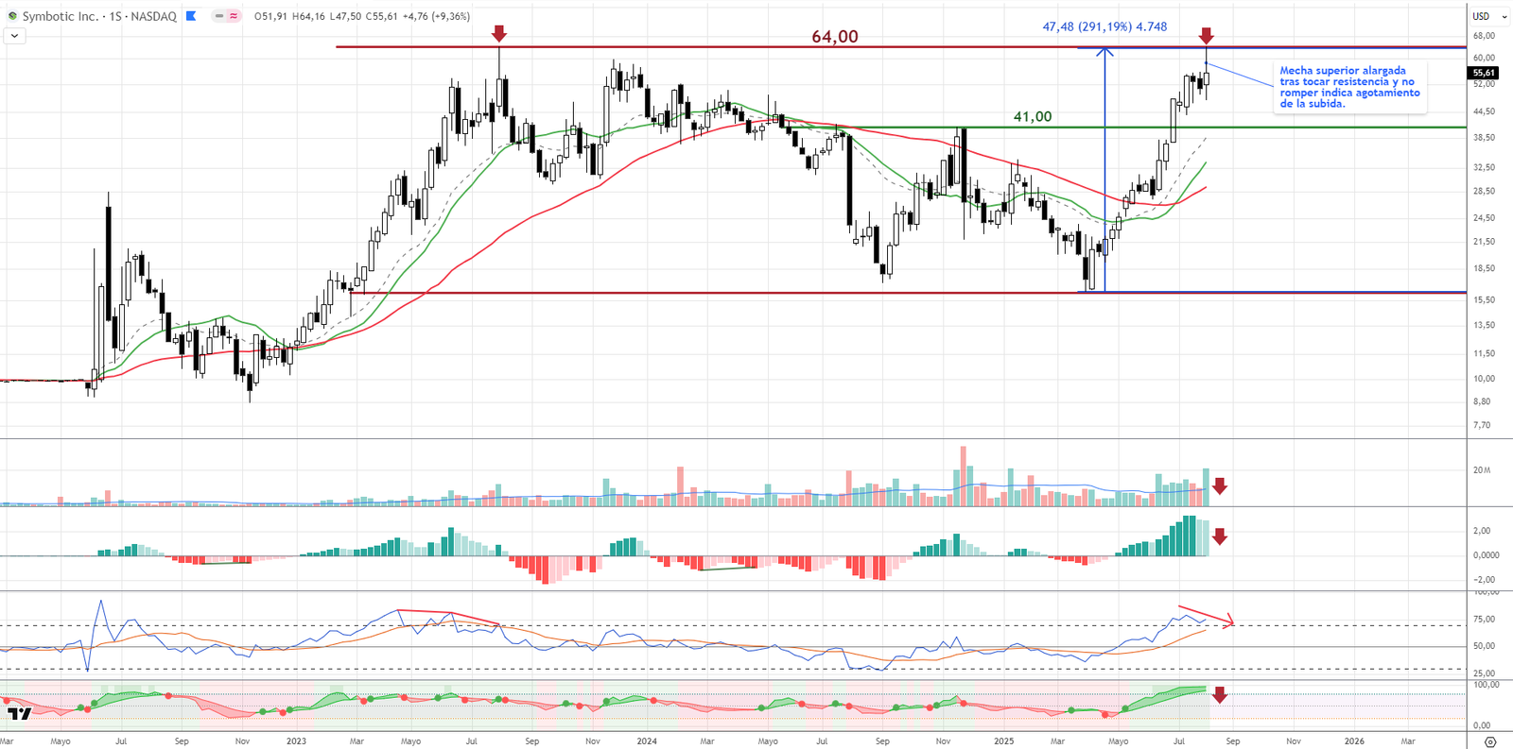Viewport: 1513px width, 749px height.
Task: Click the 2024 label on time axis
Action: click(647, 741)
